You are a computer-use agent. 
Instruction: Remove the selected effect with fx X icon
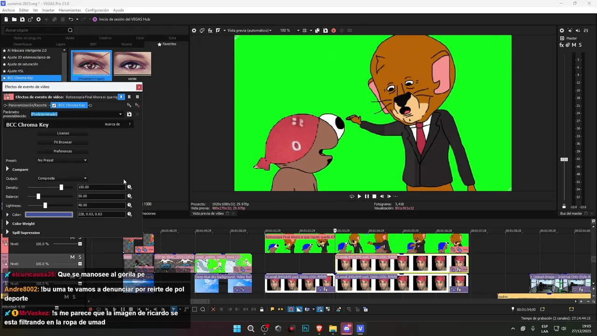point(137,105)
